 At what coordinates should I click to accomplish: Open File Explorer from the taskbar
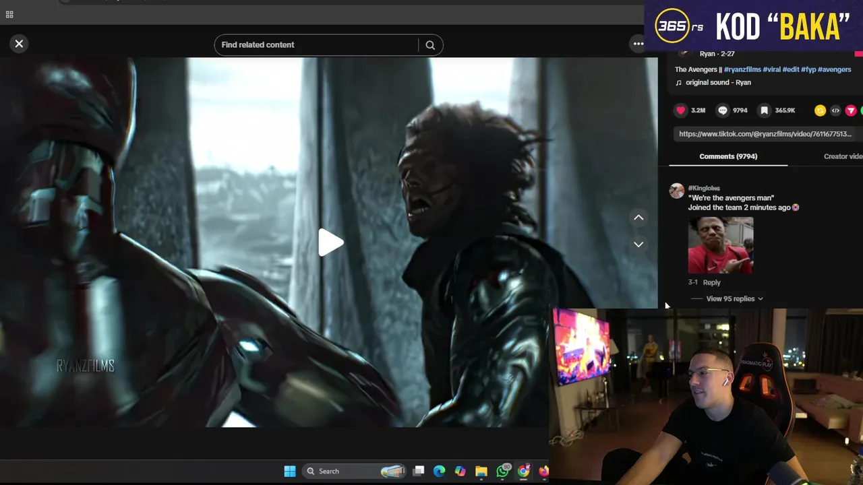[481, 471]
